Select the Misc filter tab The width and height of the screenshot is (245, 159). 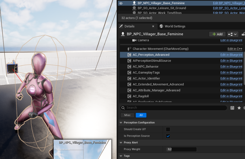(x=127, y=115)
